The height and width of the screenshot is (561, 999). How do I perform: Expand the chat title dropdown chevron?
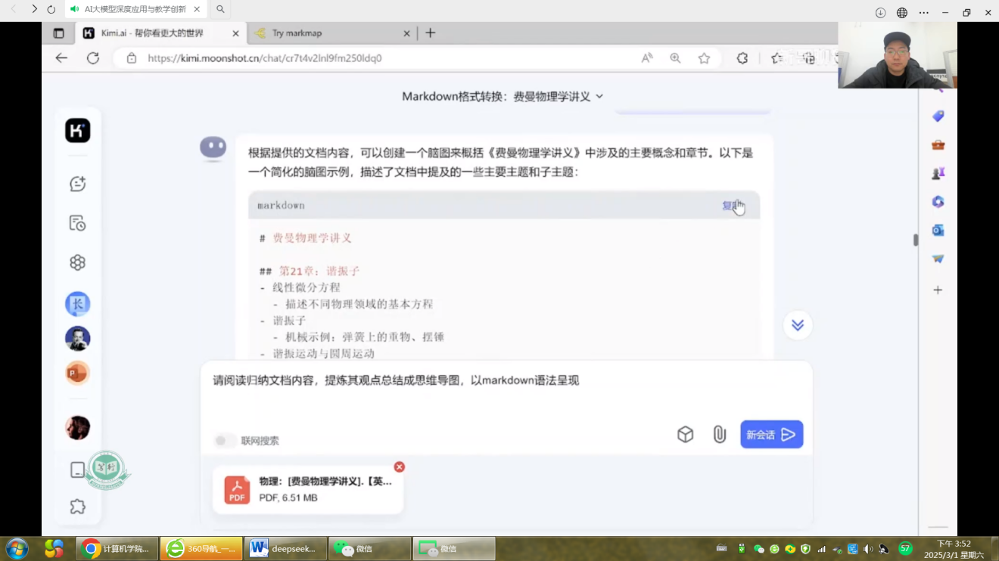click(x=599, y=97)
